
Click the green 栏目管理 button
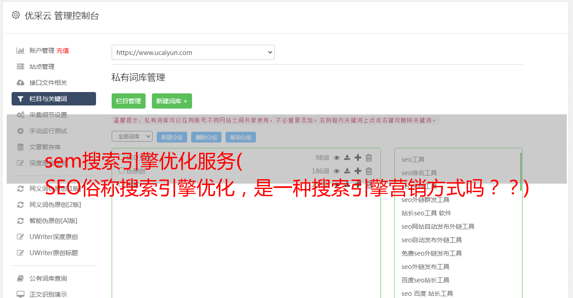(129, 101)
